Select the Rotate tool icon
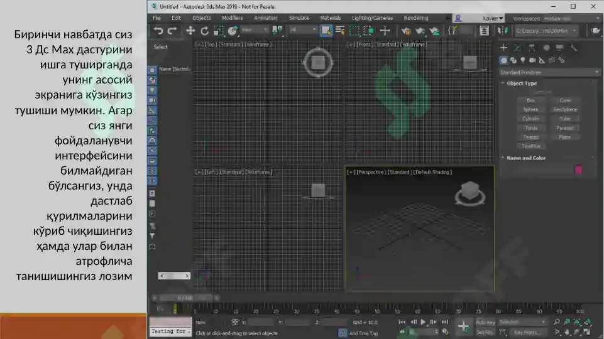Image resolution: width=604 pixels, height=339 pixels. 204,31
